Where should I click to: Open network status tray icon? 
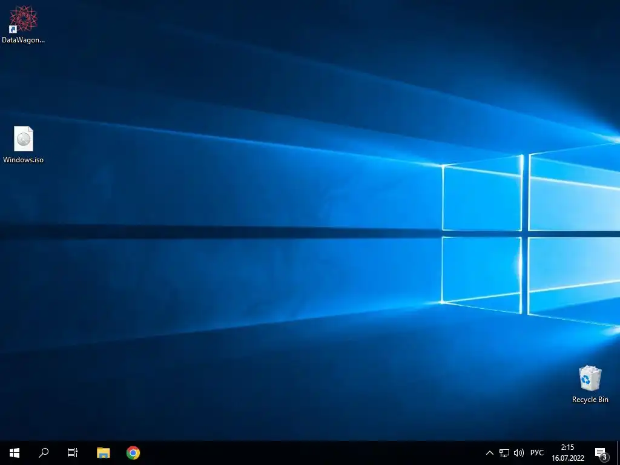(504, 453)
